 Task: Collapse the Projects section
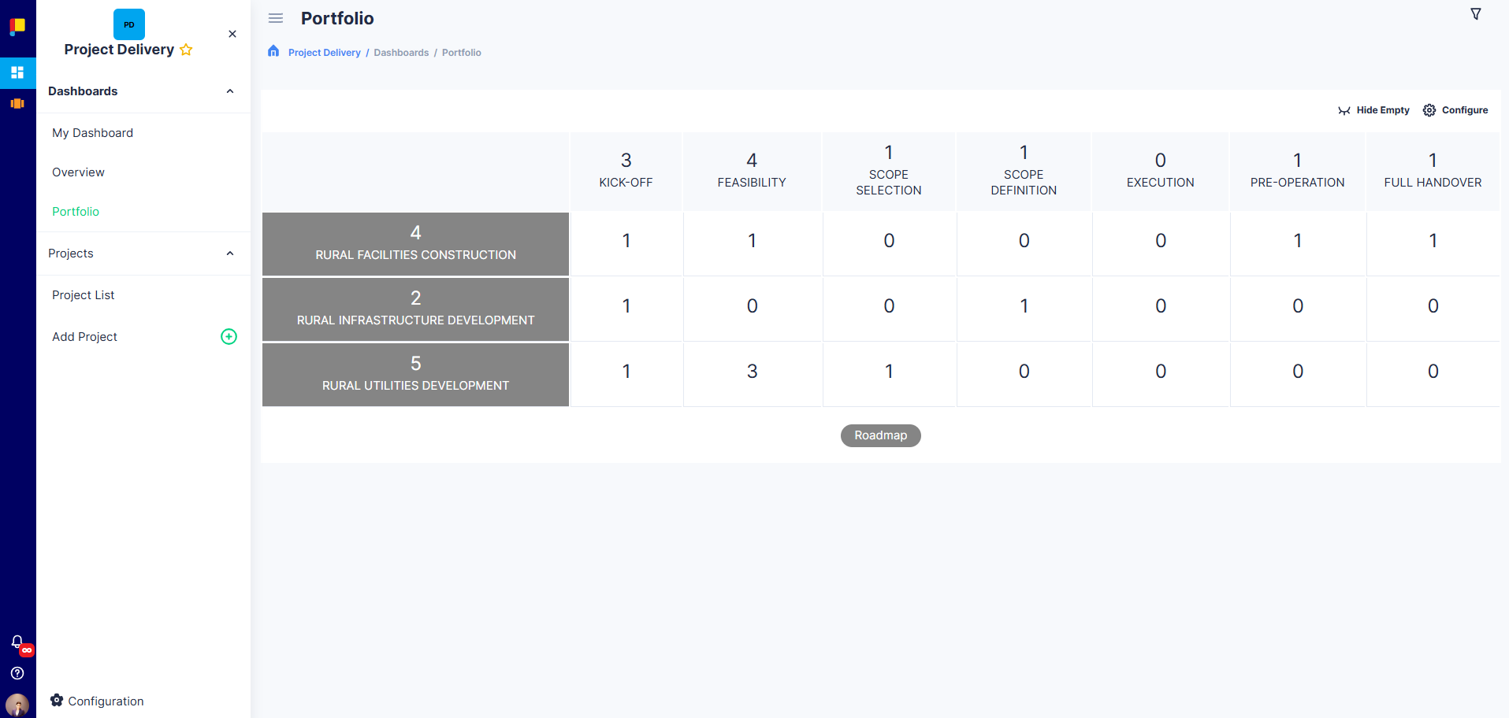pos(229,253)
